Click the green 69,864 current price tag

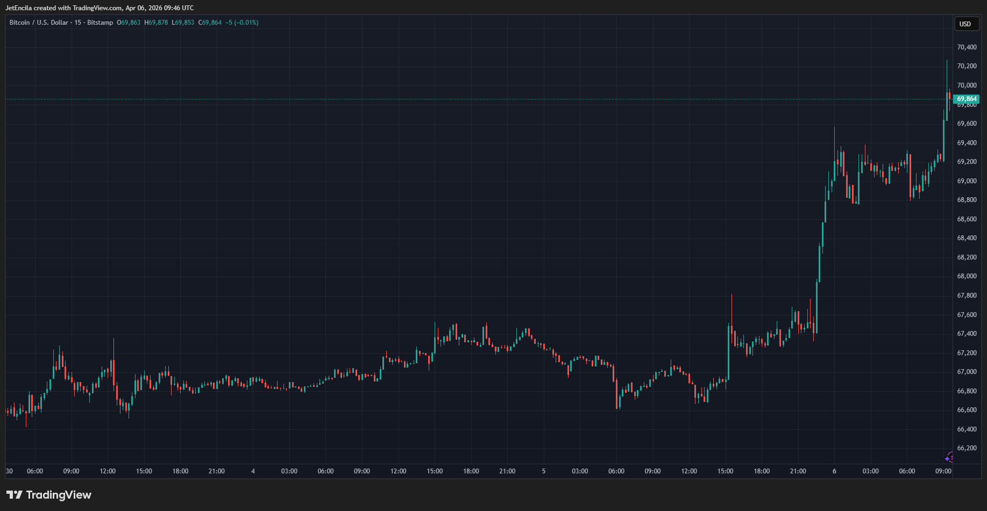[x=967, y=99]
